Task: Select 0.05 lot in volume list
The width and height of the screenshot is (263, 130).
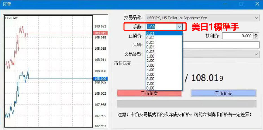Action: (164, 52)
